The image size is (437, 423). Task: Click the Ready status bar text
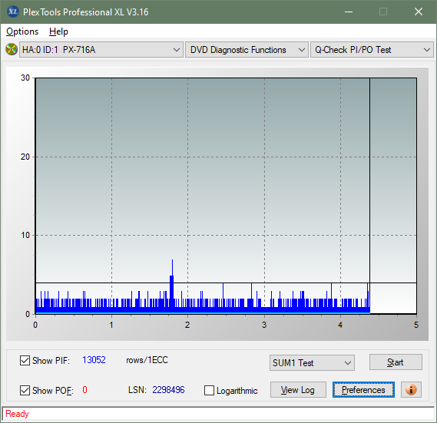(x=17, y=414)
